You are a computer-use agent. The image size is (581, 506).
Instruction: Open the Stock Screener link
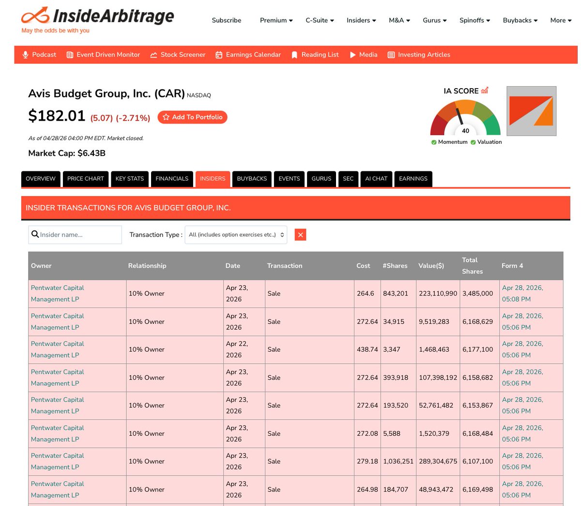coord(183,55)
